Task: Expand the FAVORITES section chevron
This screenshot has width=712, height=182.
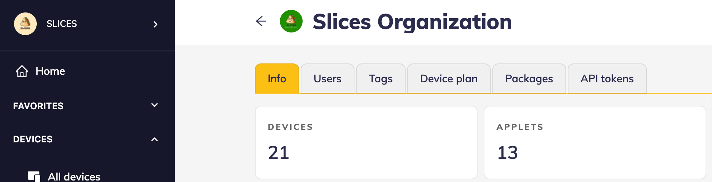Action: pos(155,105)
